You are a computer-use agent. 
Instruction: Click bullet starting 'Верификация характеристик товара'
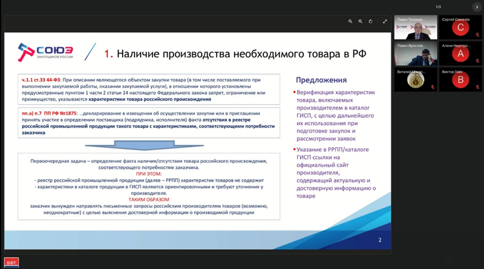tap(335, 116)
